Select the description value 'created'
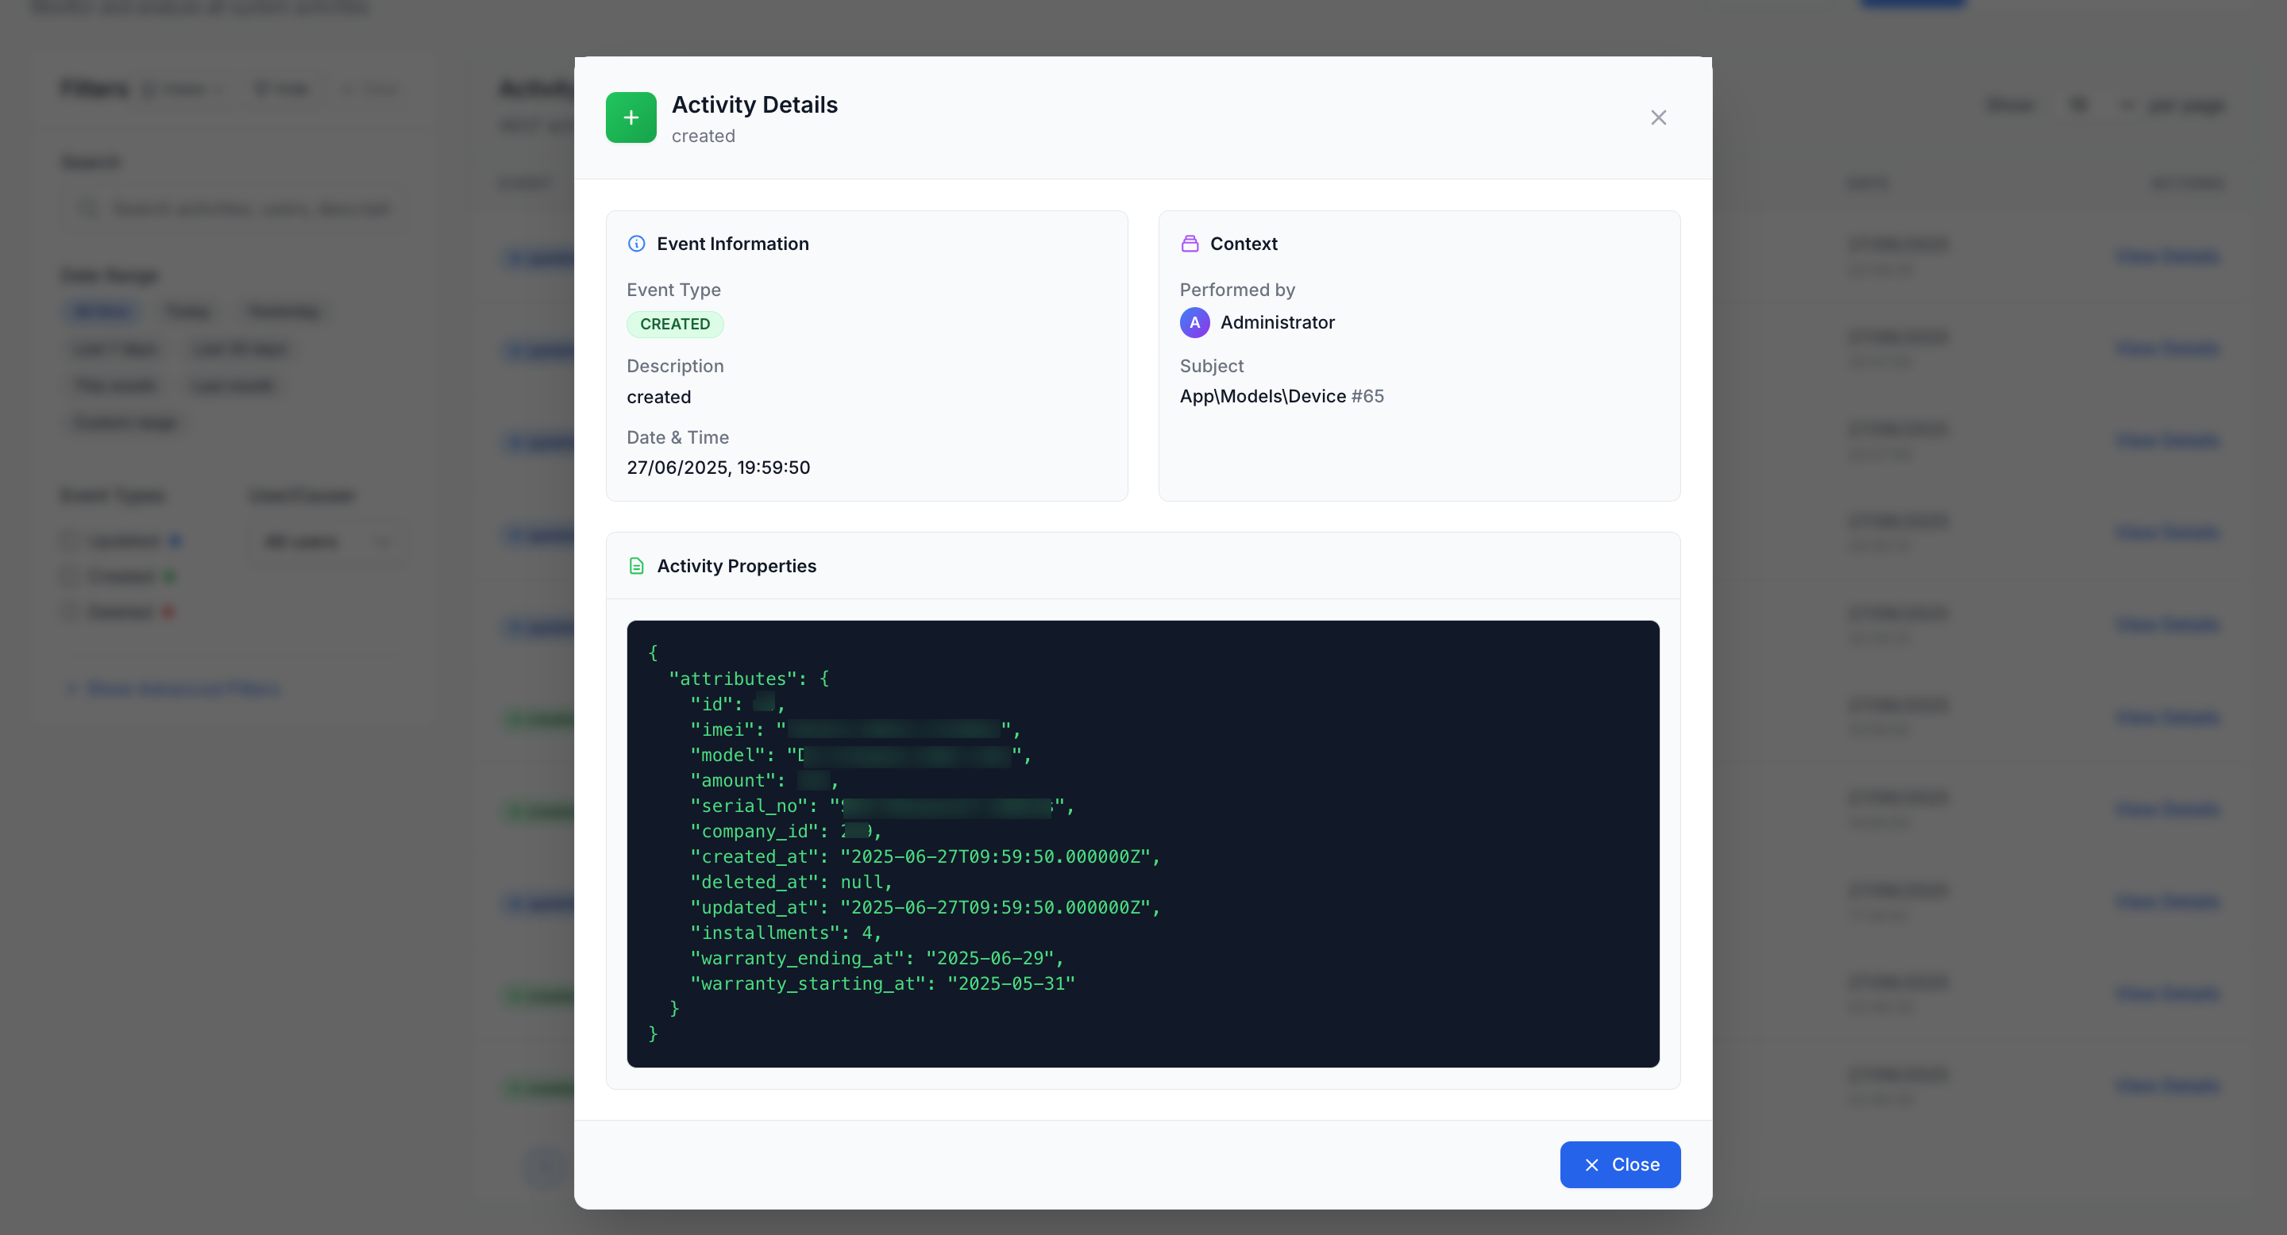 click(659, 397)
